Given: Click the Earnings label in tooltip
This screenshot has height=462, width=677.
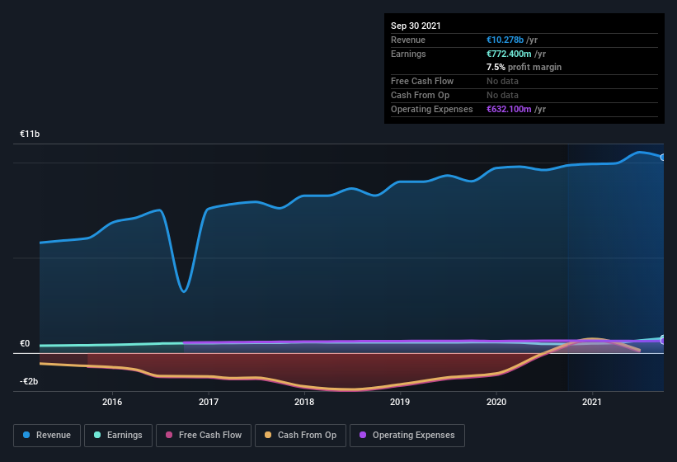Looking at the screenshot, I should tap(408, 54).
